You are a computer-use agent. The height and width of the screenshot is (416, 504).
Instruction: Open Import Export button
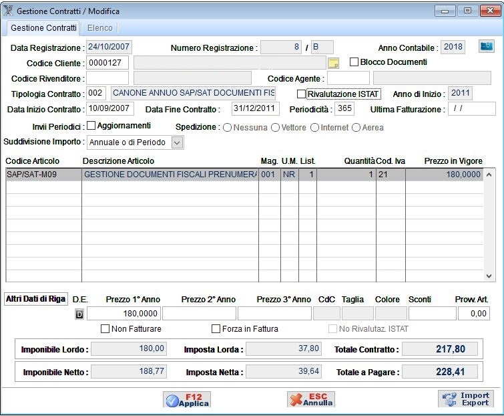point(466,399)
